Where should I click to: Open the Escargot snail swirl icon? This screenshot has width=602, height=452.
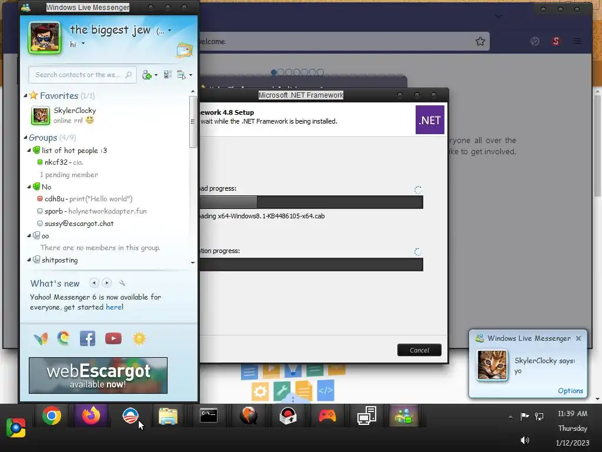(63, 338)
